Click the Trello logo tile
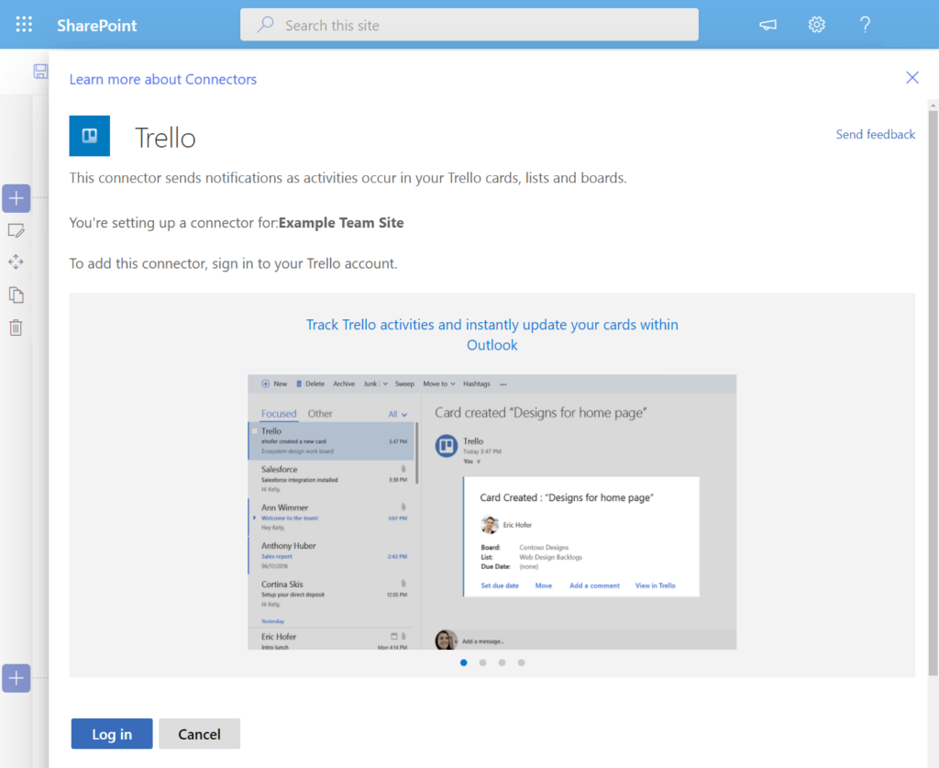This screenshot has width=939, height=768. click(89, 136)
